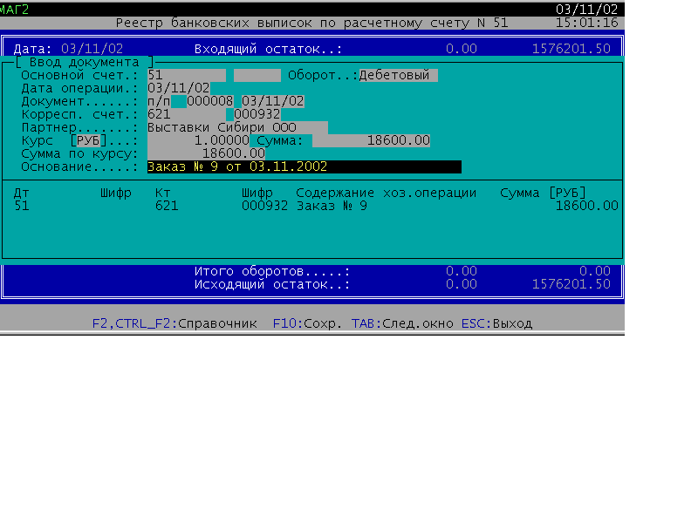698x523 pixels.
Task: Click the currency selector [РУБ] in Курс row
Action: tap(88, 140)
